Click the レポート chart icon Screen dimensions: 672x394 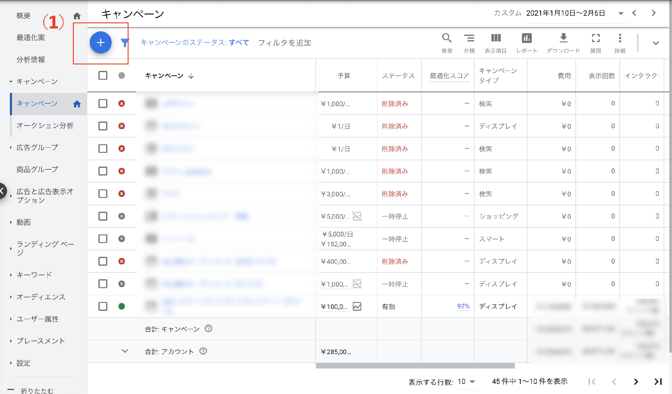[527, 38]
